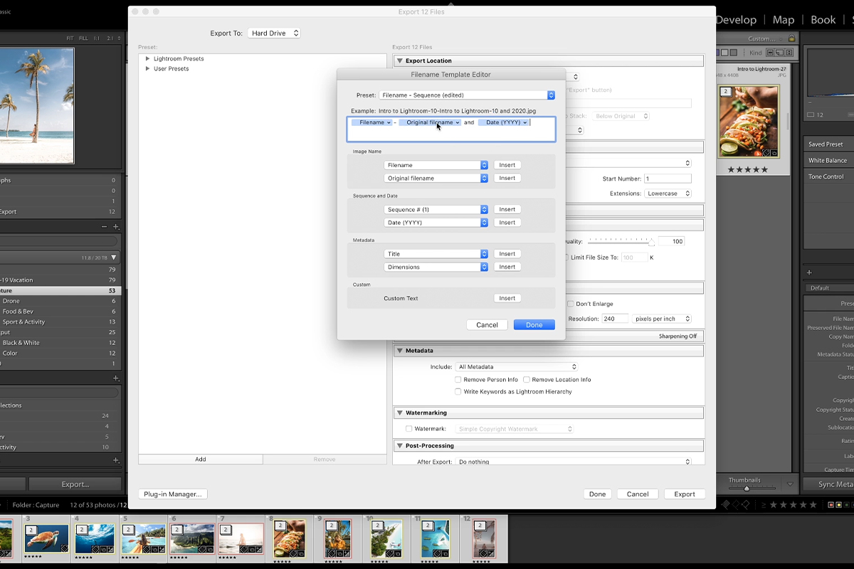This screenshot has width=854, height=569.
Task: Select the reject flag filter in the filmstrip
Action: click(746, 504)
